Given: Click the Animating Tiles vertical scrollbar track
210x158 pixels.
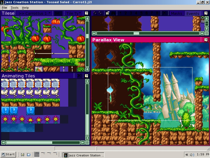Looking at the screenshot, I should pyautogui.click(x=87, y=110).
